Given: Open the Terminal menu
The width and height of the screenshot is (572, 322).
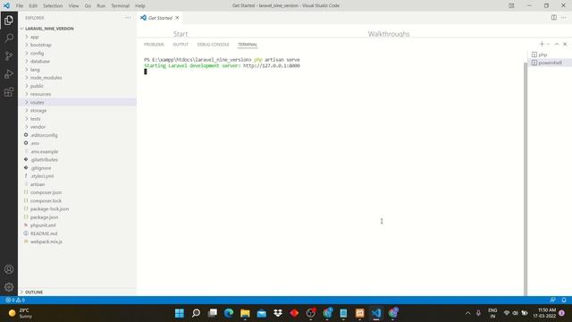Looking at the screenshot, I should coord(121,6).
